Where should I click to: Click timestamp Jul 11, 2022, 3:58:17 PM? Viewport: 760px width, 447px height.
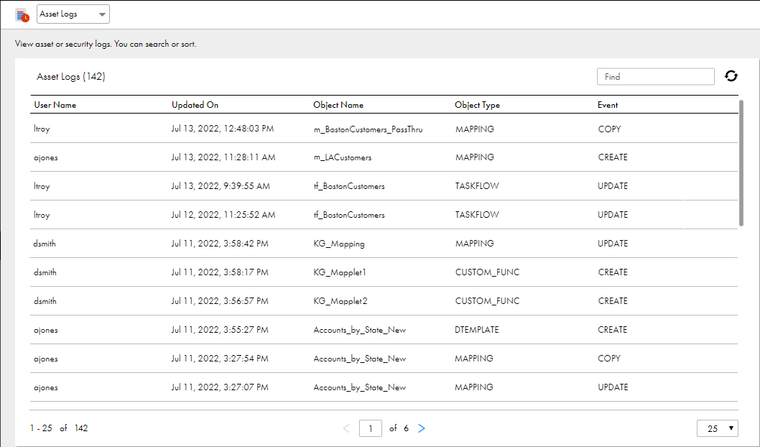click(220, 272)
